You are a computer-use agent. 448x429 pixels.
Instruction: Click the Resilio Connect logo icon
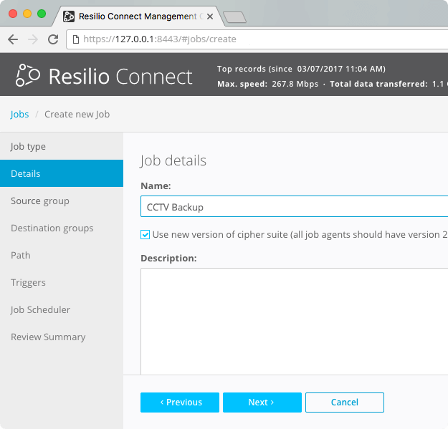click(28, 75)
